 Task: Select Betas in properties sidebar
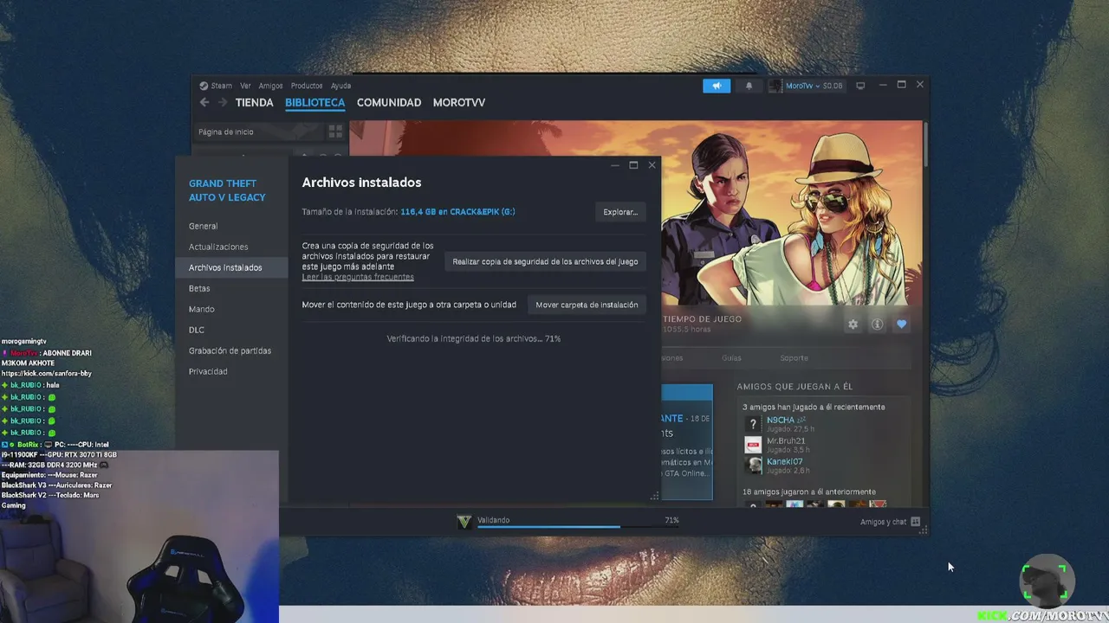pos(231,288)
